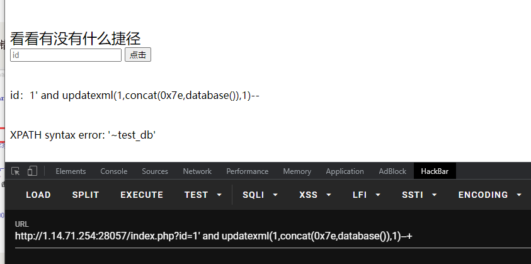This screenshot has width=531, height=264.
Task: Click the 点击 submit button
Action: pos(138,55)
